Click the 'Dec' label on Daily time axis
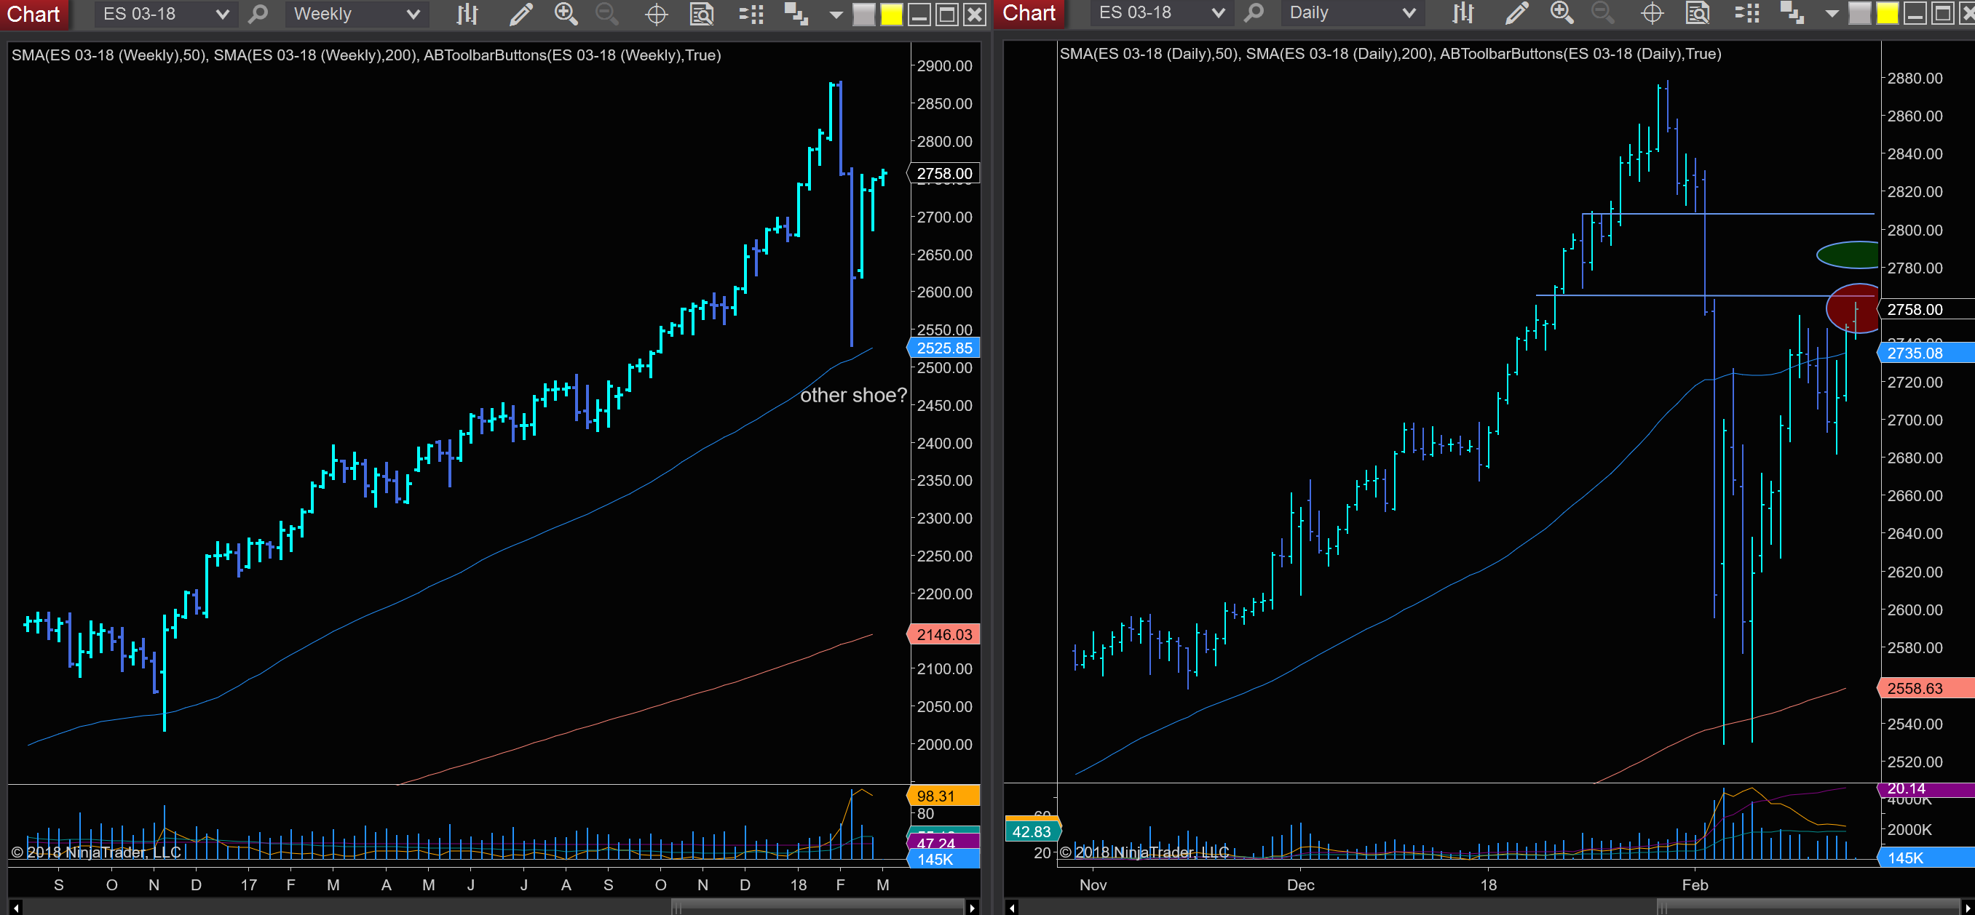This screenshot has width=1975, height=915. pos(1300,885)
